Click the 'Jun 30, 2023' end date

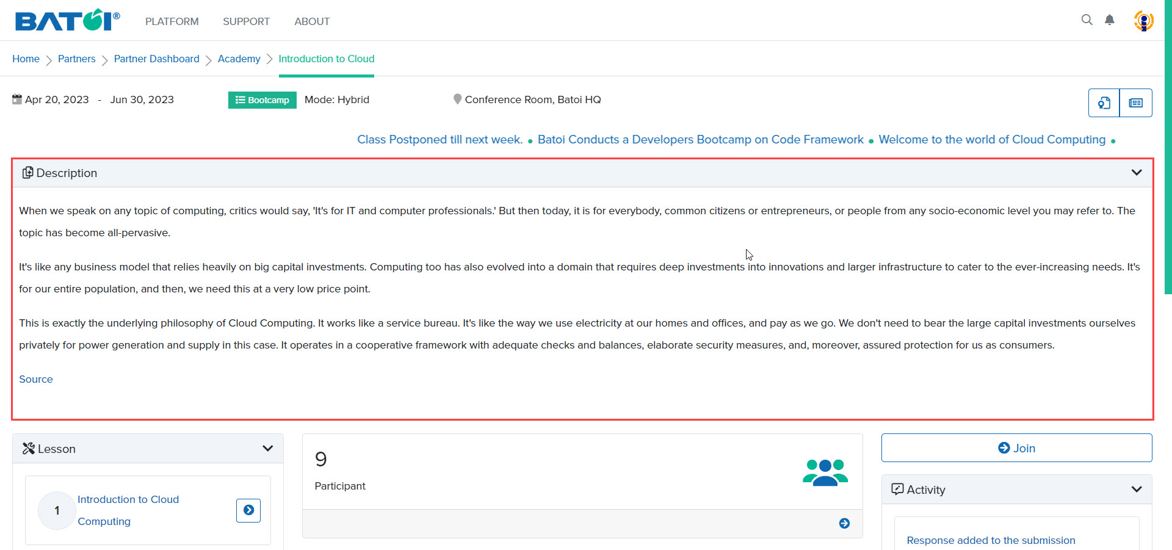tap(142, 100)
